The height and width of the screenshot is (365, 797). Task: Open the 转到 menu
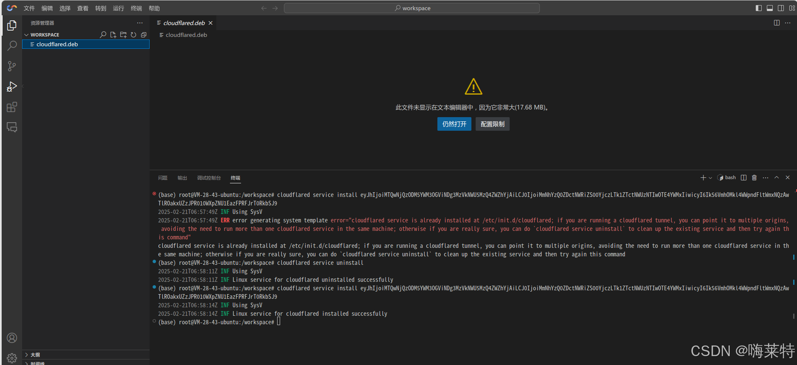coord(101,8)
